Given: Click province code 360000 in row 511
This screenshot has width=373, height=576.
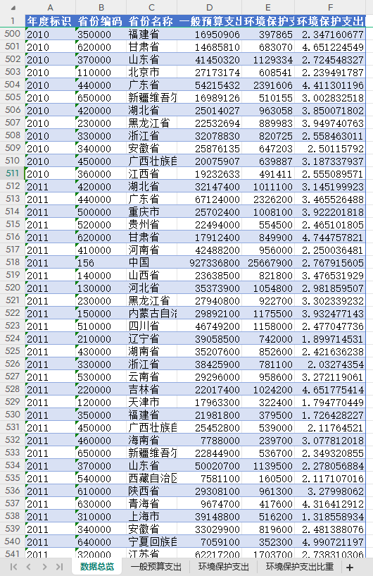Looking at the screenshot, I should (101, 173).
